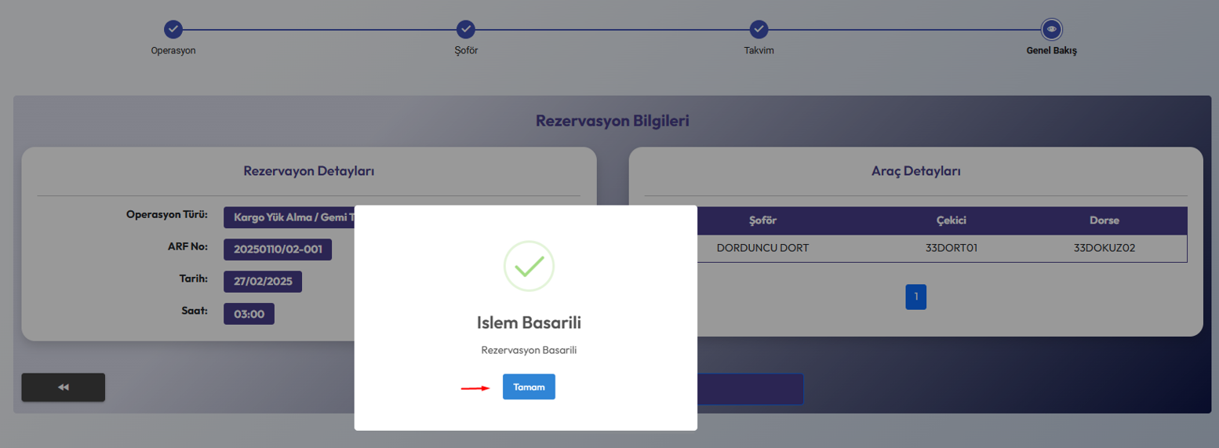Screen dimensions: 1219x448
Task: Select page 1 in table pagination
Action: pyautogui.click(x=915, y=297)
